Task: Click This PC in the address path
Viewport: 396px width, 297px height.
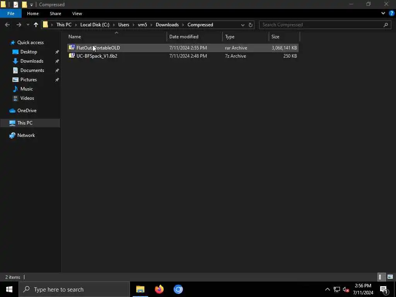Action: 64,25
